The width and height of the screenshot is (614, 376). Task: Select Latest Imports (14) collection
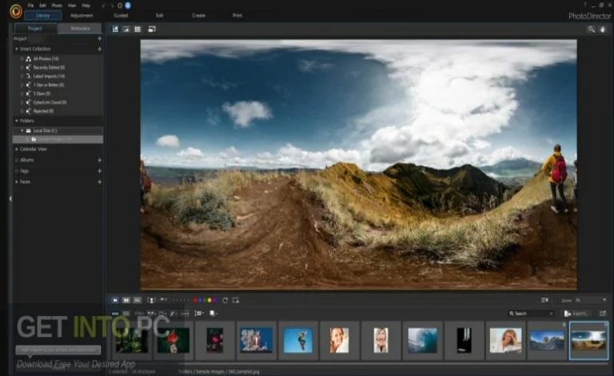click(49, 76)
